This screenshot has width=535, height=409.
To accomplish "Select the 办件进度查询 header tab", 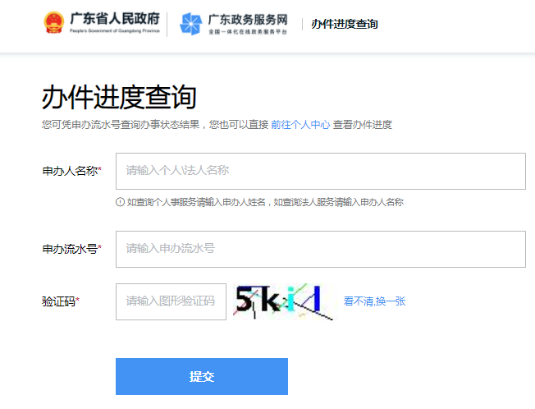I will tap(345, 25).
